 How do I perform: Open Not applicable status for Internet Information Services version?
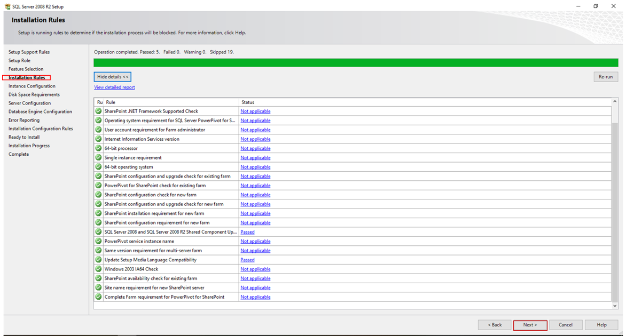255,139
